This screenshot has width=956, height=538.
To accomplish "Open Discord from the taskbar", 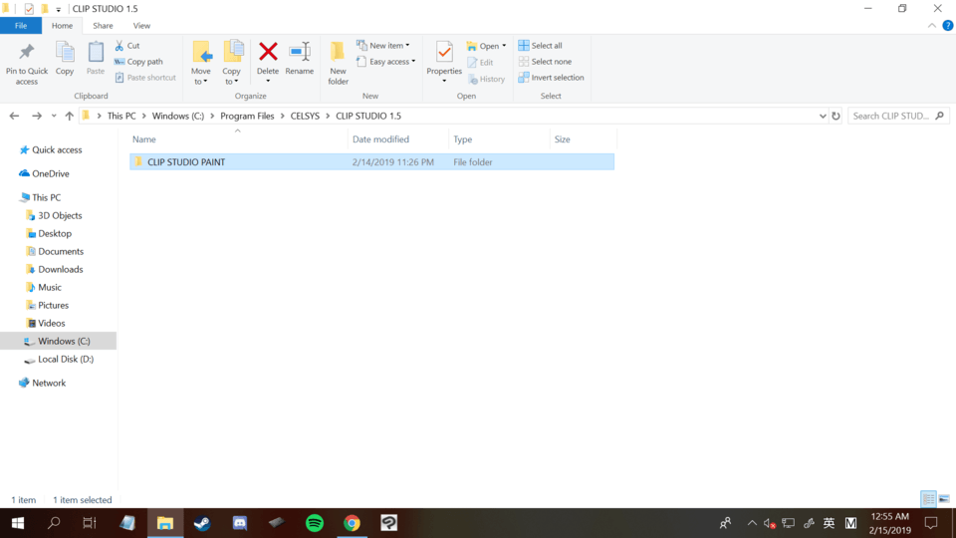I will (240, 523).
